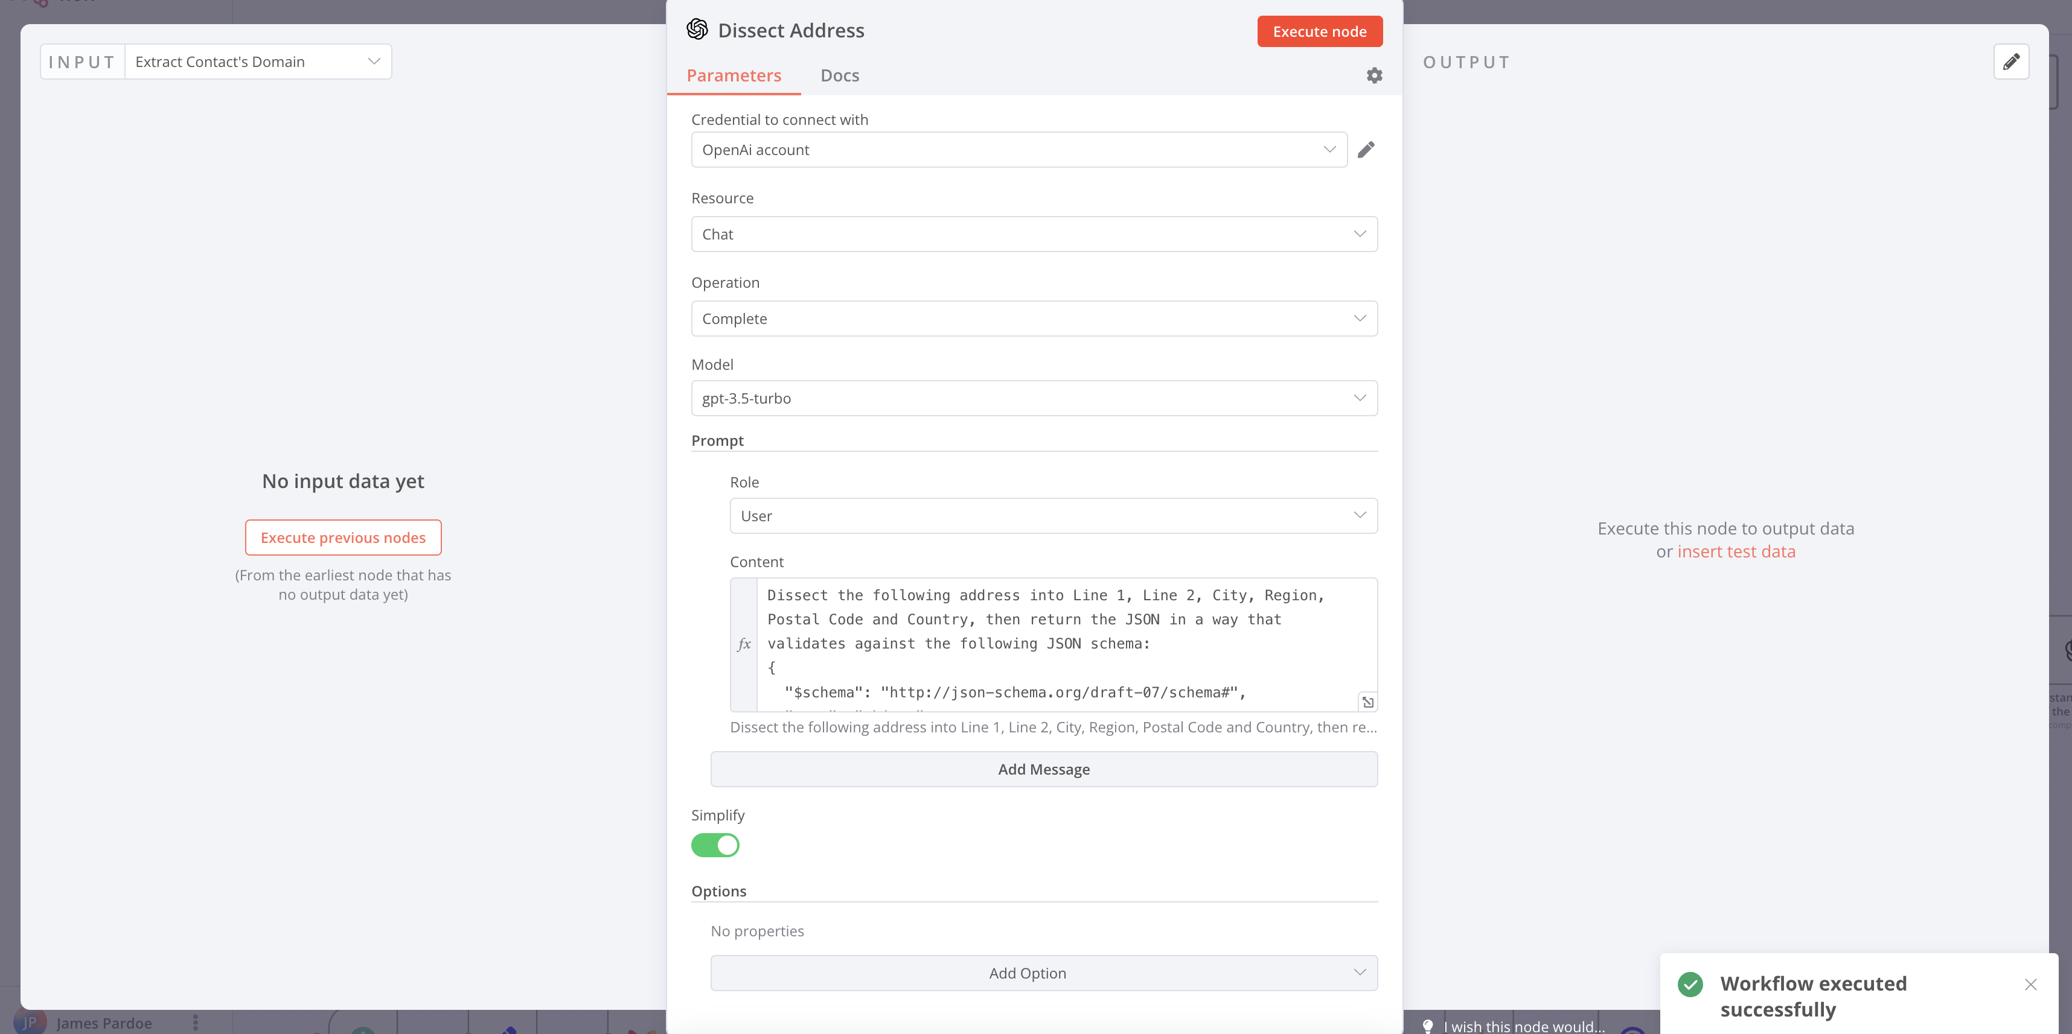Dismiss the workflow executed notification
The width and height of the screenshot is (2072, 1034).
2032,984
